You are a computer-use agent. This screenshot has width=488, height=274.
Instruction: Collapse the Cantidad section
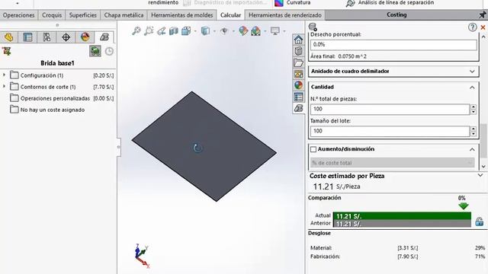tap(472, 88)
